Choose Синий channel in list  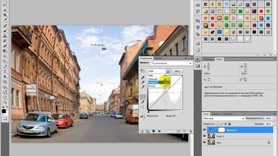click(x=159, y=86)
